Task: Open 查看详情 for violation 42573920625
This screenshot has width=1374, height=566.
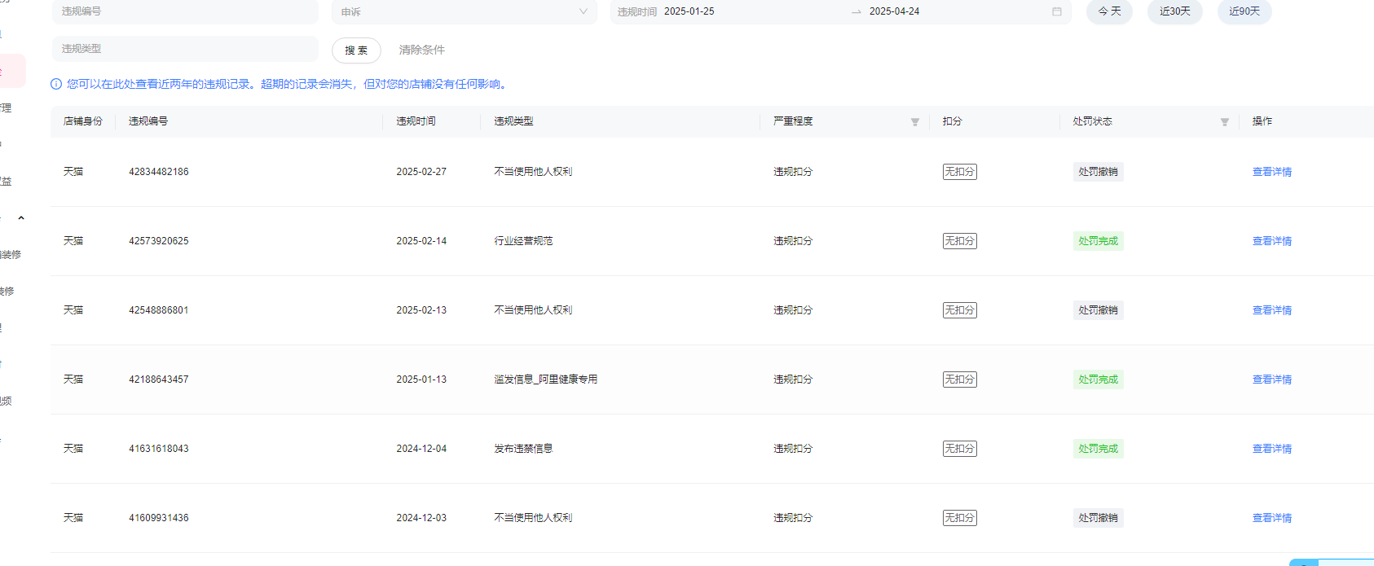Action: (1271, 241)
